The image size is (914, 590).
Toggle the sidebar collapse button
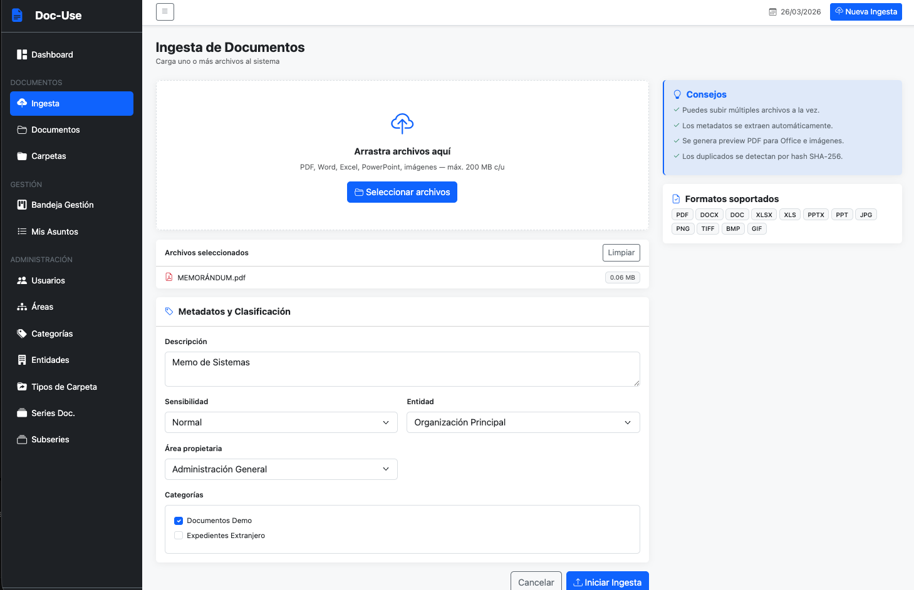[165, 11]
